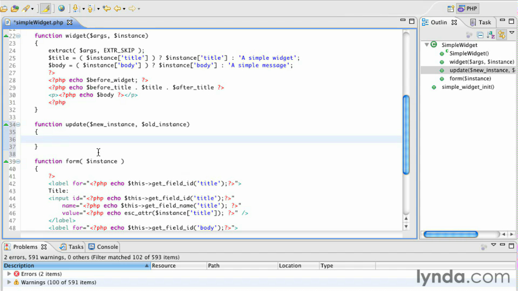
Task: Toggle the Mark Occurrences highlighter button
Action: point(45,9)
